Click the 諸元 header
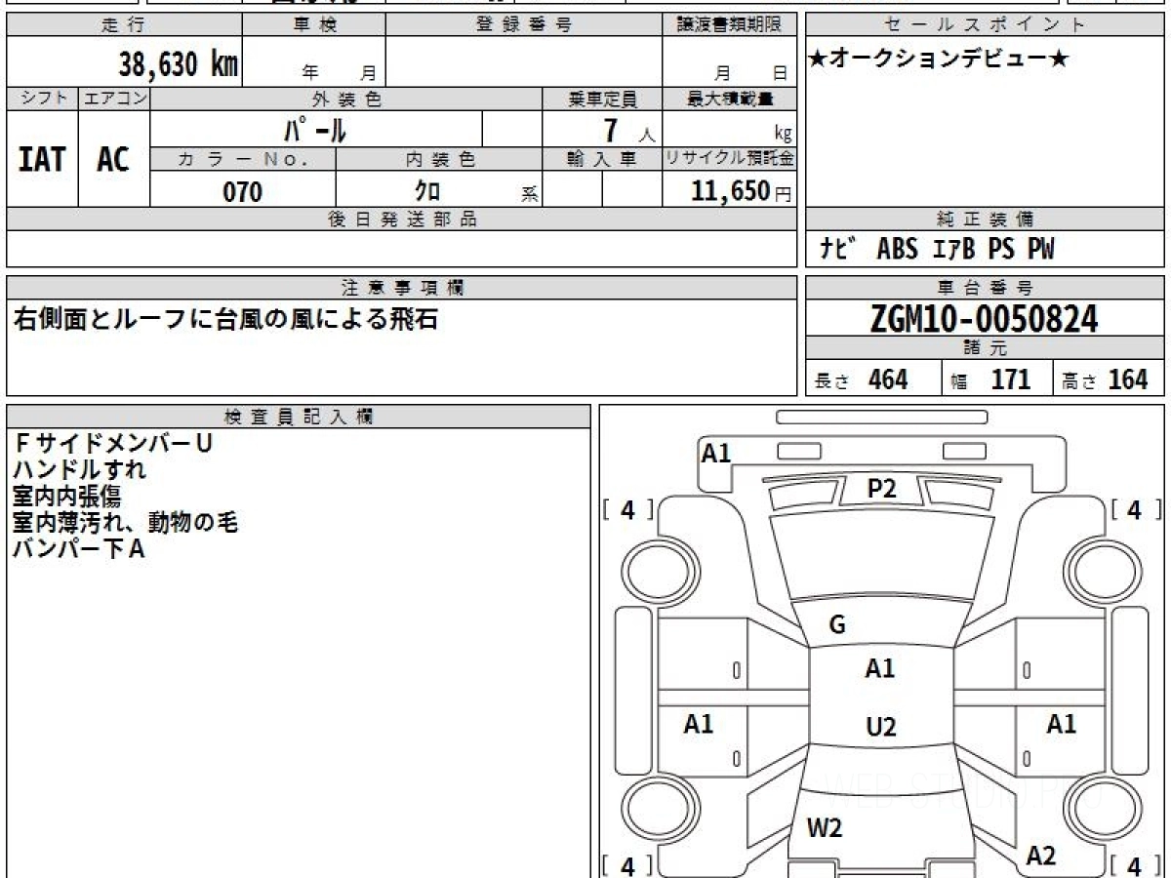Image resolution: width=1171 pixels, height=878 pixels. coord(985,348)
